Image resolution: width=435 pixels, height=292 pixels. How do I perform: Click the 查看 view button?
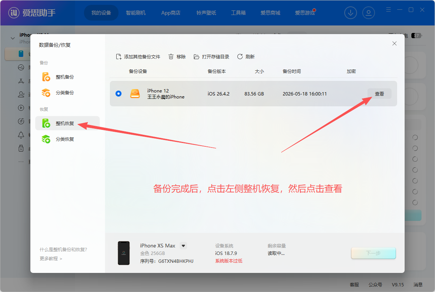coord(379,94)
